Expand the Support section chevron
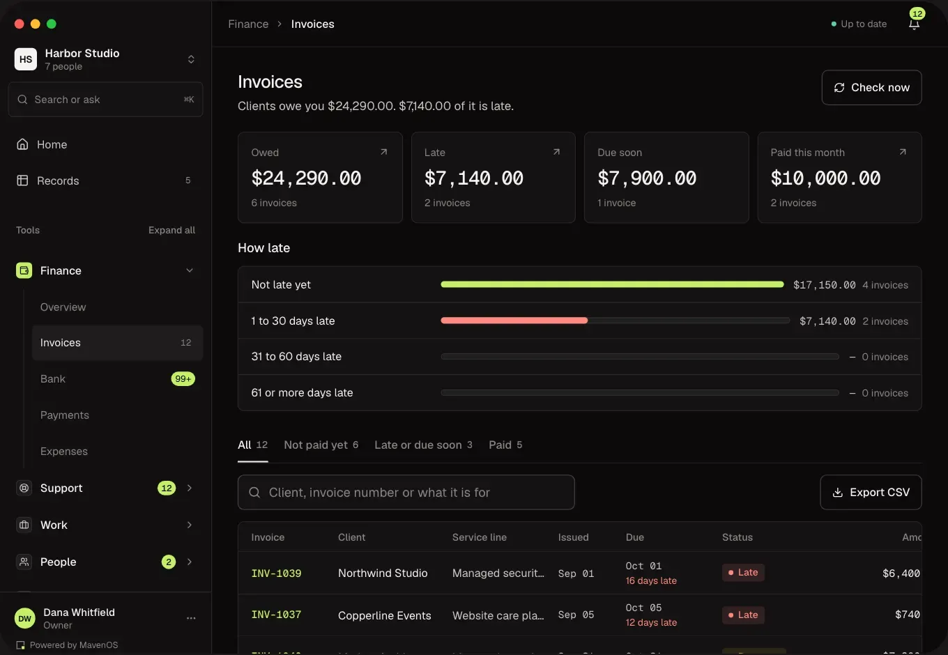 (190, 488)
